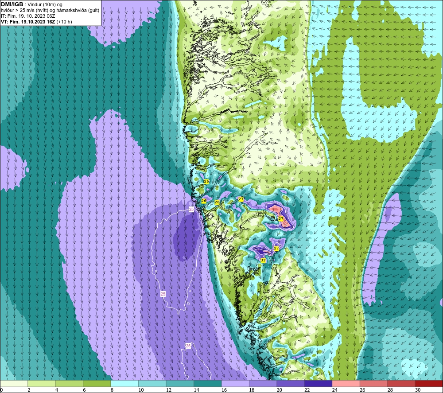Click the yellow 31 maximum gust label
This screenshot has height=393, width=443.
point(263,260)
